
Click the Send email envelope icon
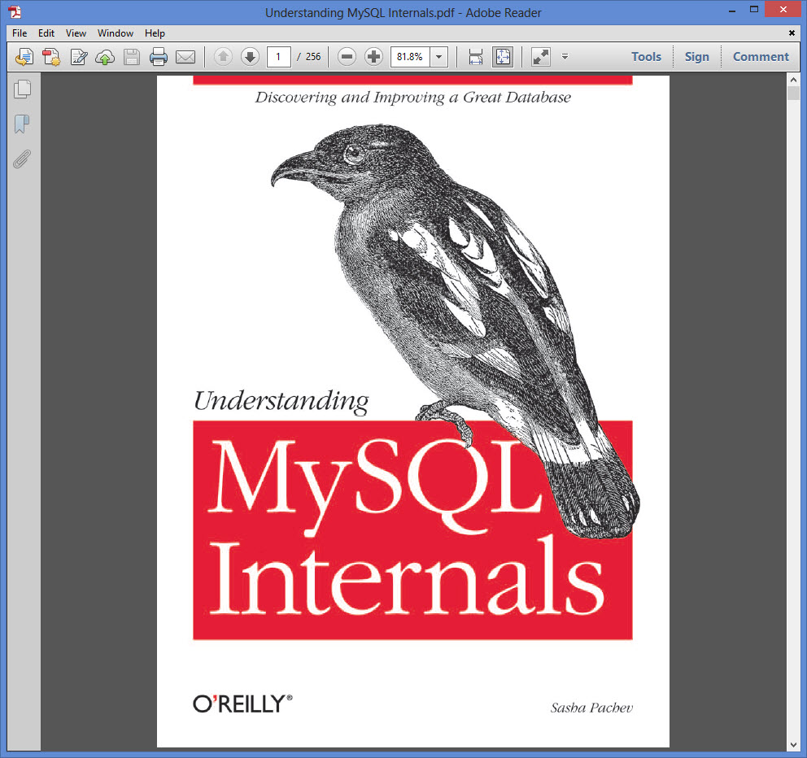185,57
